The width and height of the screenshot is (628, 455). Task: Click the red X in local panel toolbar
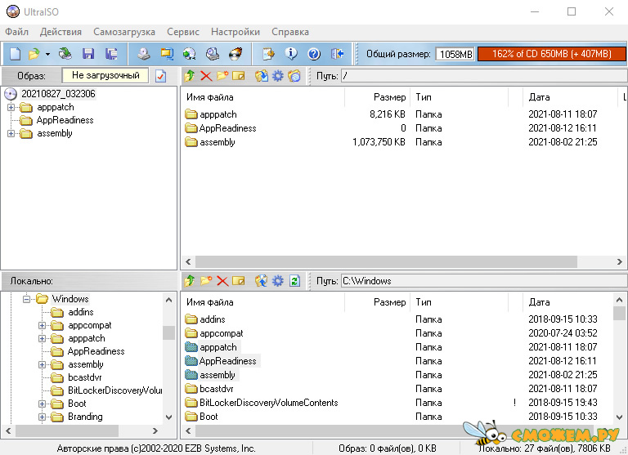tap(222, 281)
